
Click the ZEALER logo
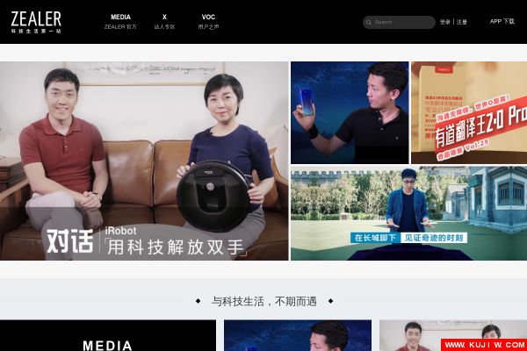click(x=36, y=22)
